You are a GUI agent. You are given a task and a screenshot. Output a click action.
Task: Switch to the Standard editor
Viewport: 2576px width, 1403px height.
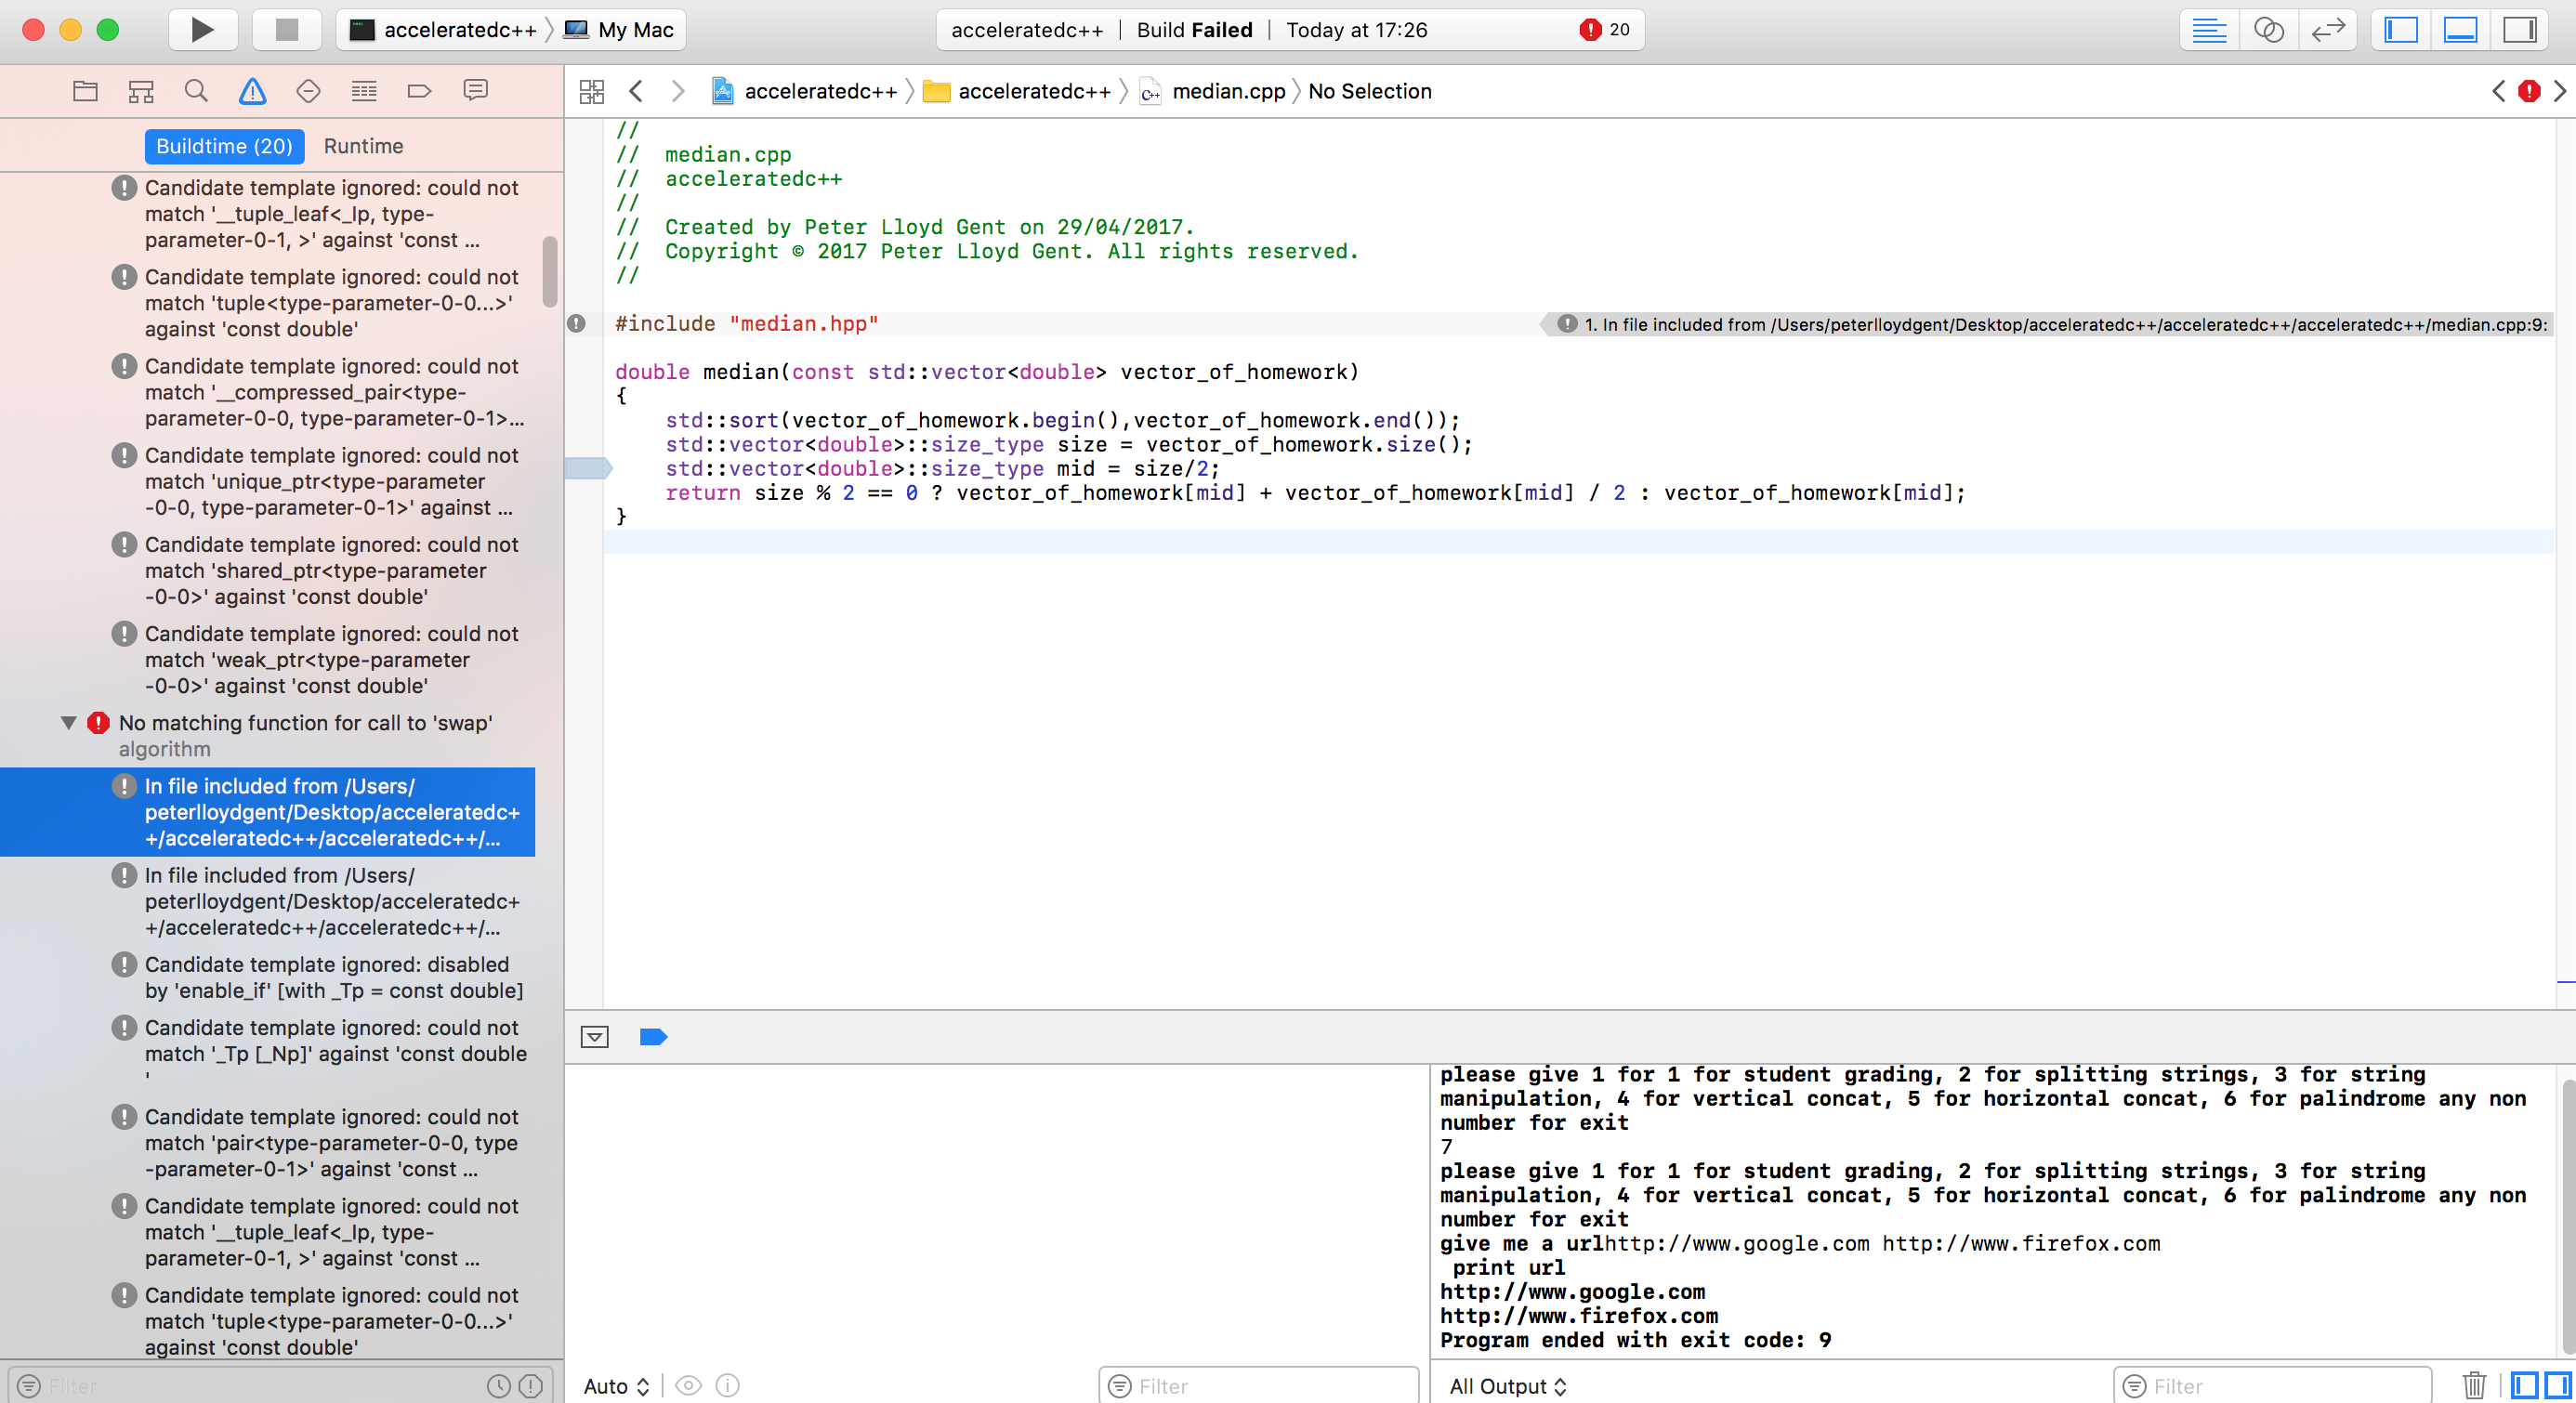pyautogui.click(x=2208, y=30)
